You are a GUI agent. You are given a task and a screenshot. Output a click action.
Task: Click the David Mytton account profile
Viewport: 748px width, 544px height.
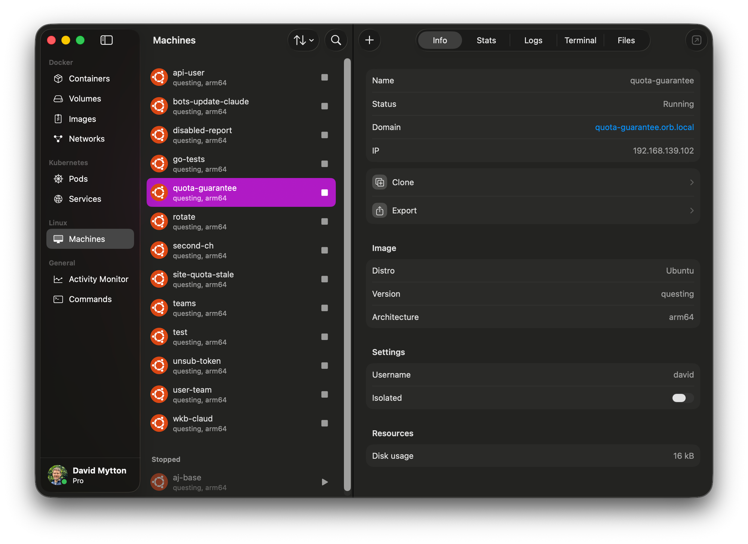tap(90, 475)
